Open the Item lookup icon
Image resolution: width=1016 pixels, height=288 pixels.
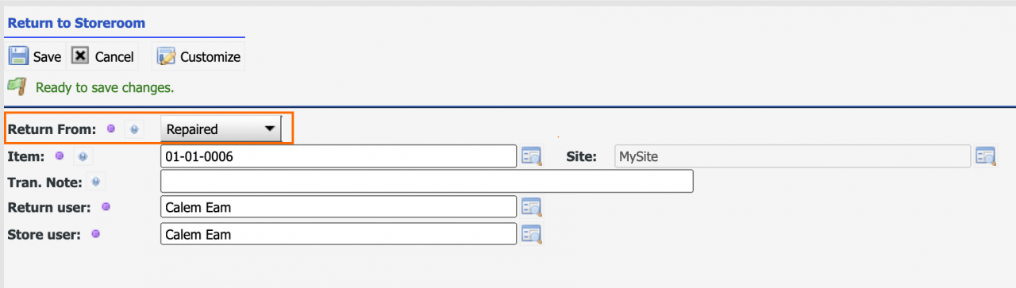coord(531,156)
